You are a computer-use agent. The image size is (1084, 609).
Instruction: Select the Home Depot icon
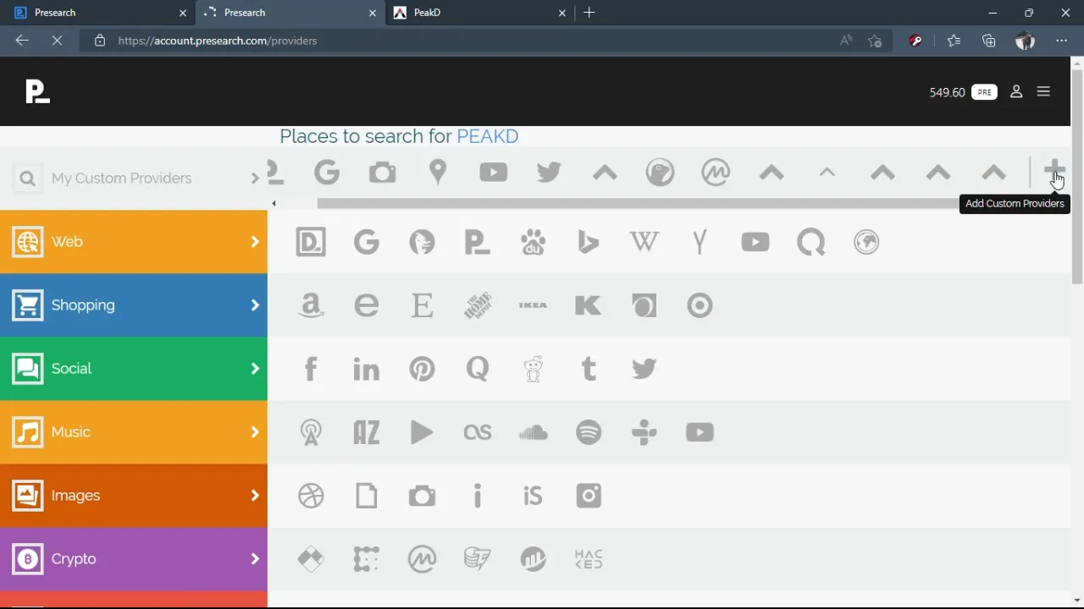478,305
